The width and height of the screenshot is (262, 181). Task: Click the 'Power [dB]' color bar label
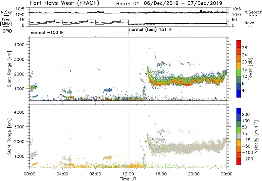250,69
